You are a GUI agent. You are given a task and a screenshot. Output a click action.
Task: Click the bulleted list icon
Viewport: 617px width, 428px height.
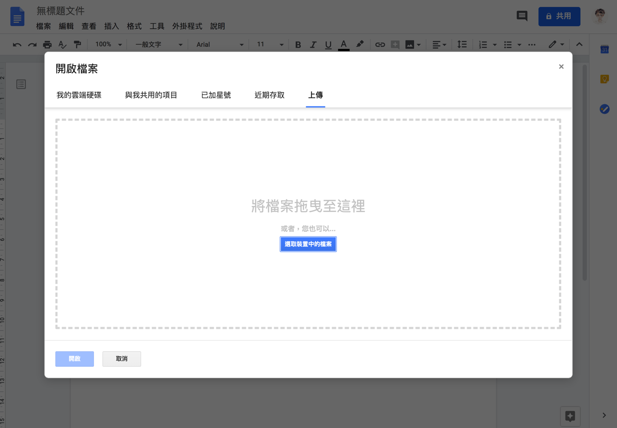508,44
